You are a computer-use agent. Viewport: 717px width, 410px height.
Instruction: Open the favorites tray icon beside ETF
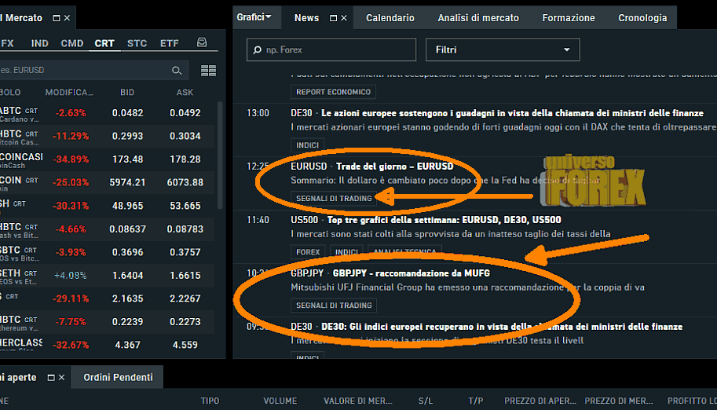tap(203, 43)
